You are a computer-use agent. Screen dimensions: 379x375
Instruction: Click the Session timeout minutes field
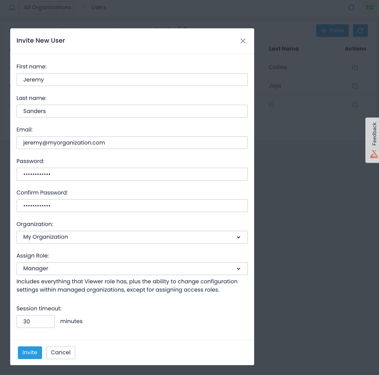click(36, 321)
